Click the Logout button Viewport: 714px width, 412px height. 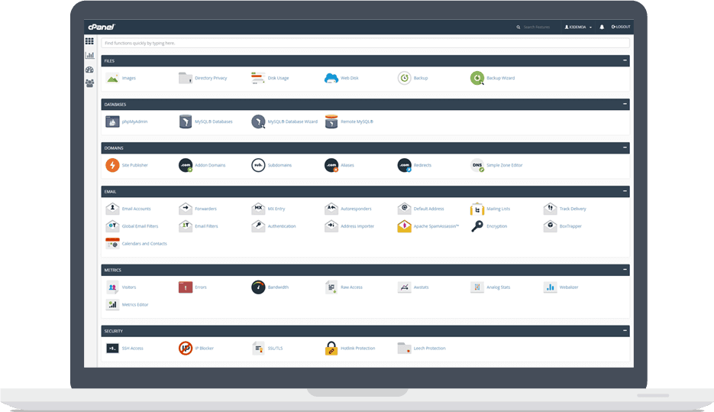pos(620,27)
